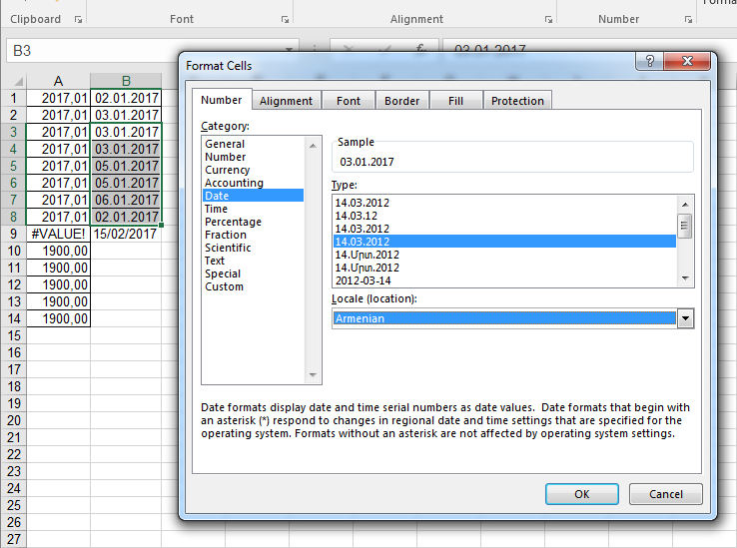This screenshot has height=548, width=737.
Task: Click the Cancel button
Action: click(665, 494)
